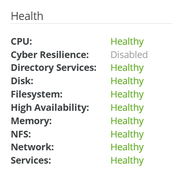View the Directory Services Healthy status

pyautogui.click(x=127, y=68)
